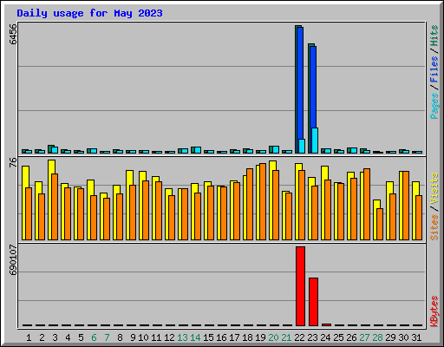Click day label 17 on the x-axis
This screenshot has height=347, width=444.
point(234,337)
